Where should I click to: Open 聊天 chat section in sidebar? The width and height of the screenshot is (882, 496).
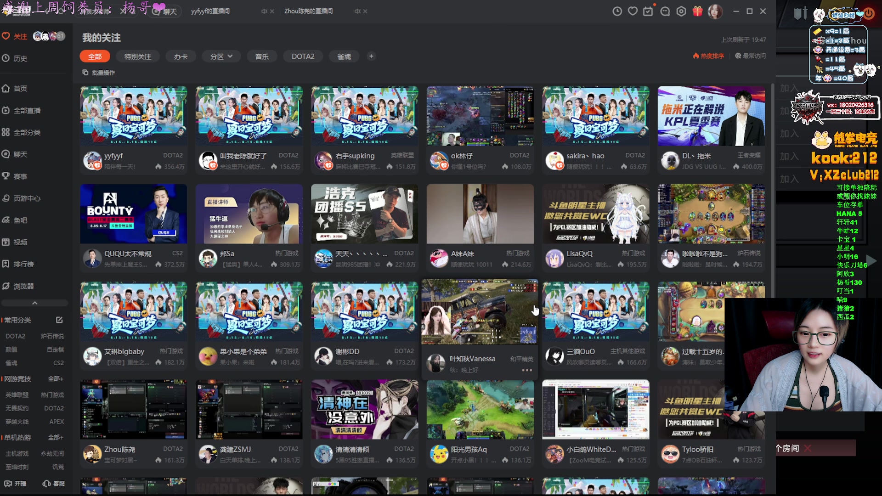pos(15,154)
